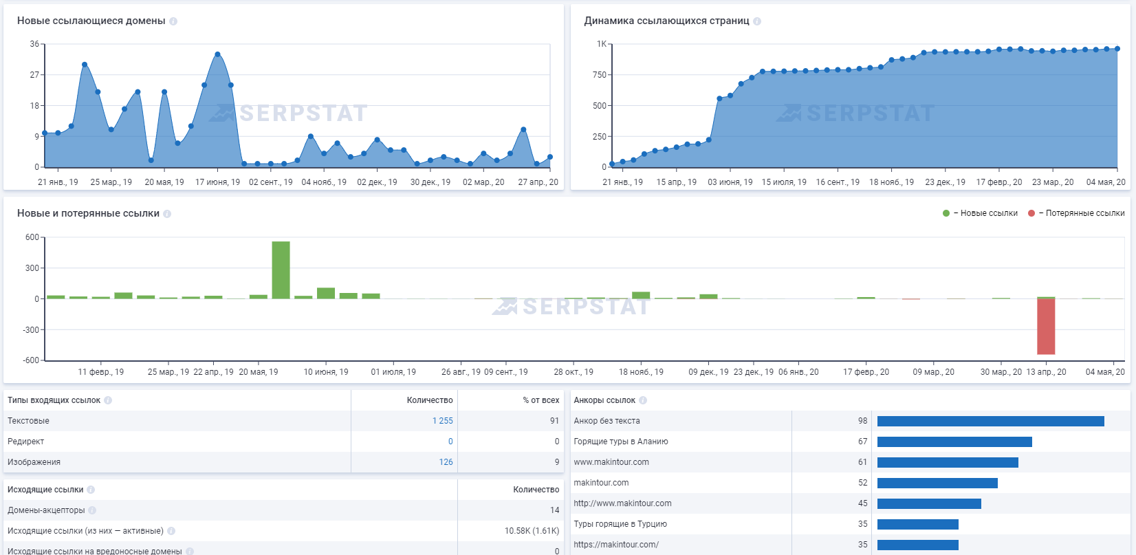Click info icon next to Домены-акцепторы

[92, 510]
